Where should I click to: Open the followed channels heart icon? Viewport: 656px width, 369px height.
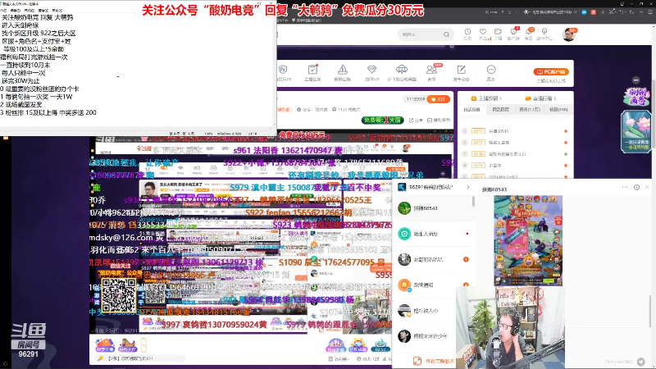483,34
